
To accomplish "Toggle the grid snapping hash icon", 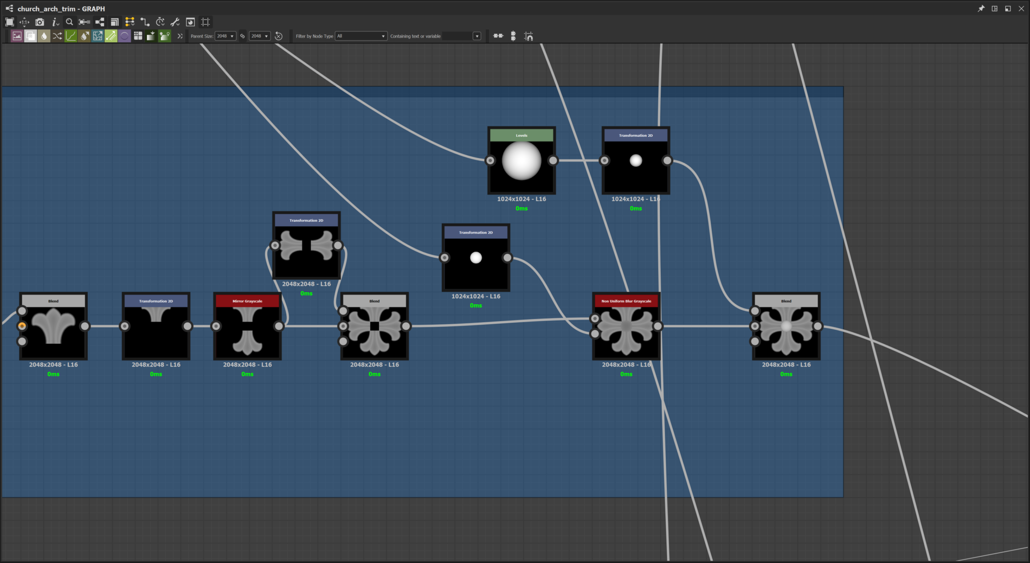I will point(205,22).
